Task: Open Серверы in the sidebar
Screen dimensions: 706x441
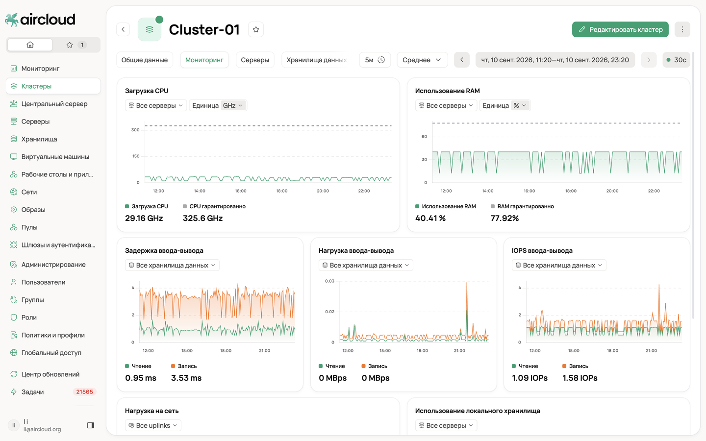Action: coord(53,122)
